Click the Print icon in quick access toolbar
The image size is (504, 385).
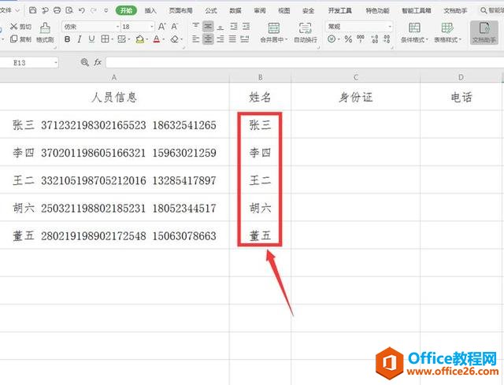pos(57,10)
